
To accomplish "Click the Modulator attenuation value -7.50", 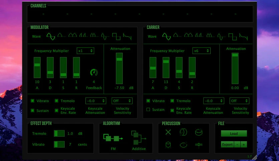I will click(119, 88).
